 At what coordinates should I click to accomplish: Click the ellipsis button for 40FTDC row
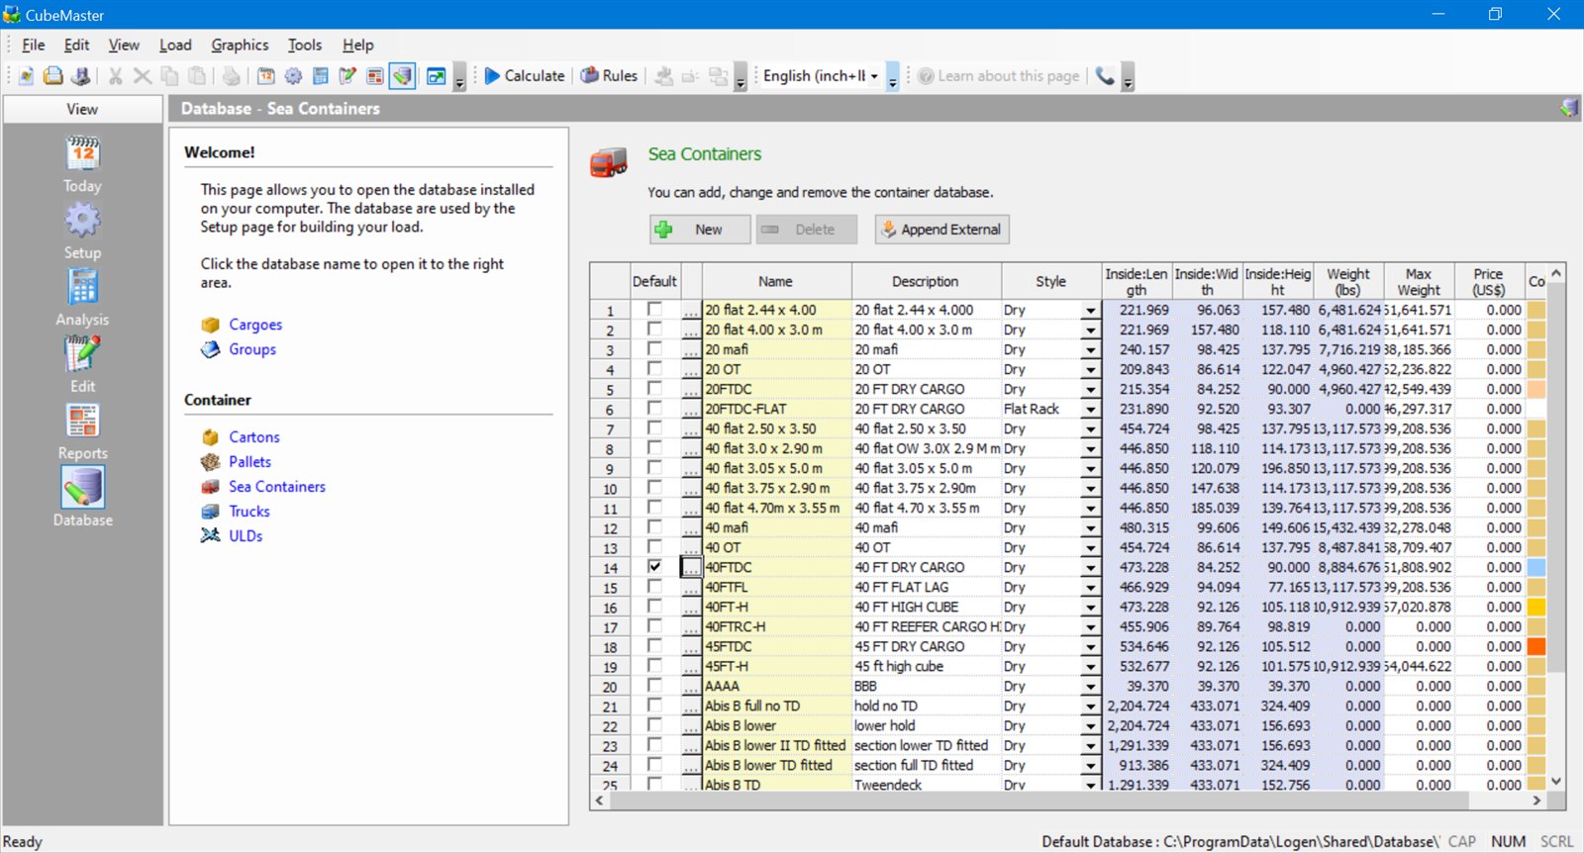[x=691, y=567]
